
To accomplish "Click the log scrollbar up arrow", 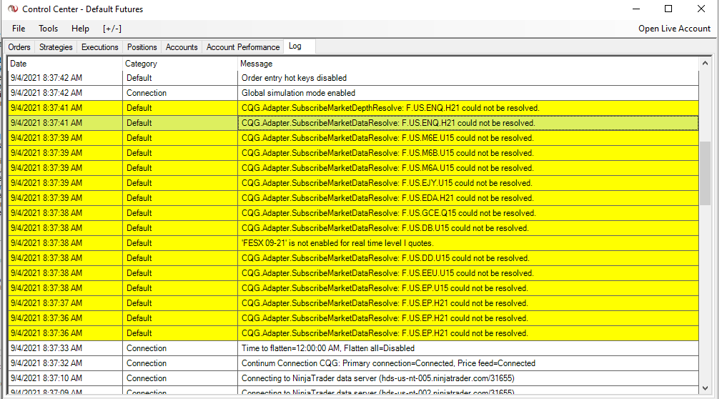I will [705, 64].
